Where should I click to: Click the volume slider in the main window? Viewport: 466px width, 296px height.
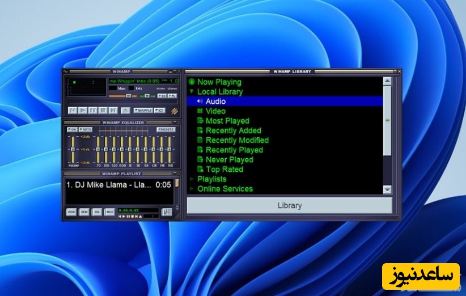[122, 96]
